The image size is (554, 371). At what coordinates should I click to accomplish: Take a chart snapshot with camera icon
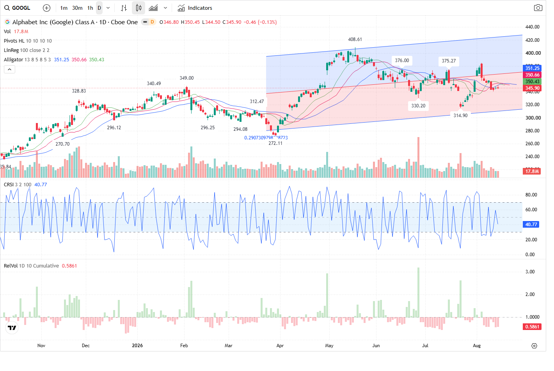click(538, 8)
